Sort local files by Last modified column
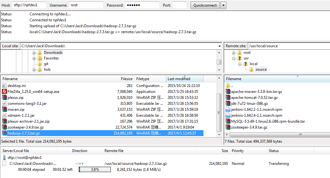This screenshot has width=330, height=178. tap(185, 79)
